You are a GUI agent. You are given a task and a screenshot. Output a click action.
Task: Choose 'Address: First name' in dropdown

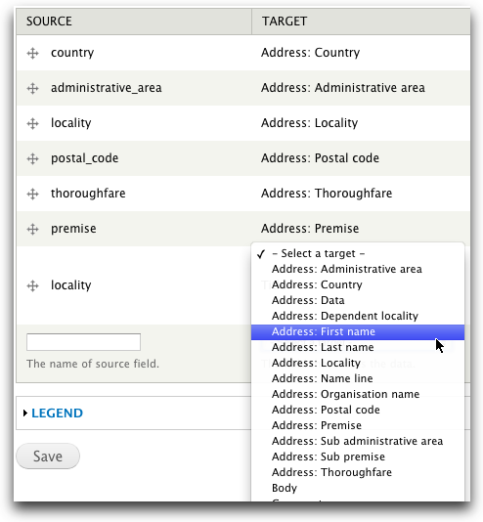coord(358,332)
